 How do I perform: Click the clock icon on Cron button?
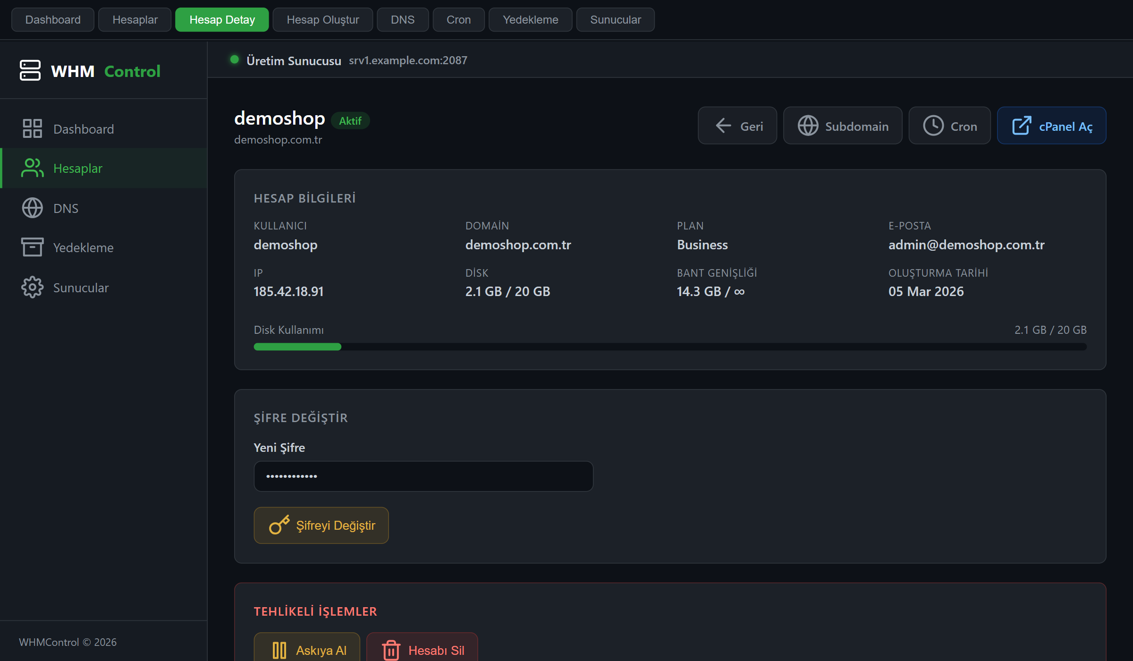tap(933, 126)
